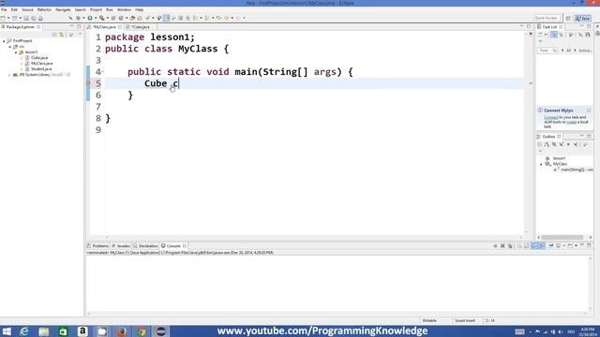Open the Refactor menu

[44, 9]
